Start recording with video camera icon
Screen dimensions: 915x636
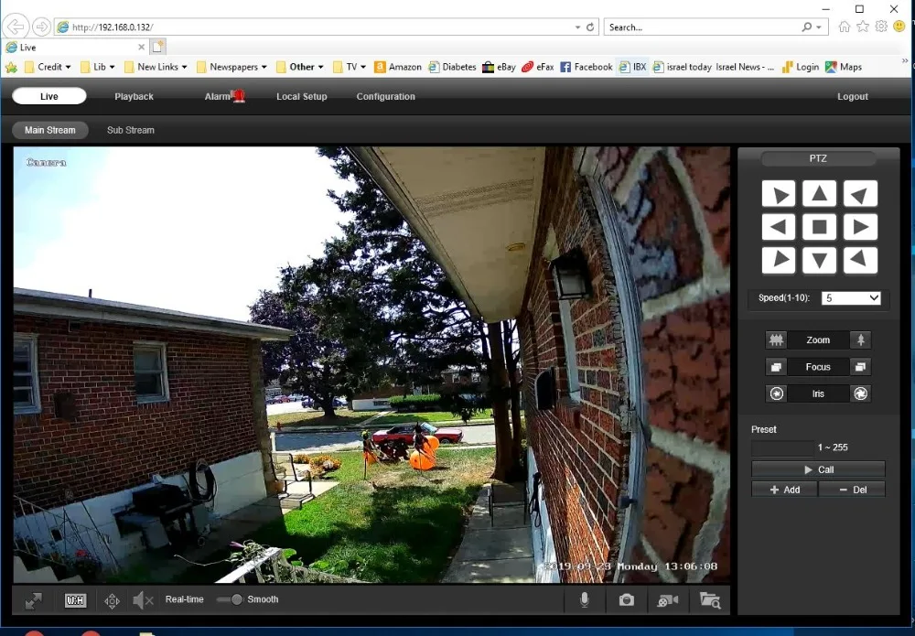click(668, 599)
